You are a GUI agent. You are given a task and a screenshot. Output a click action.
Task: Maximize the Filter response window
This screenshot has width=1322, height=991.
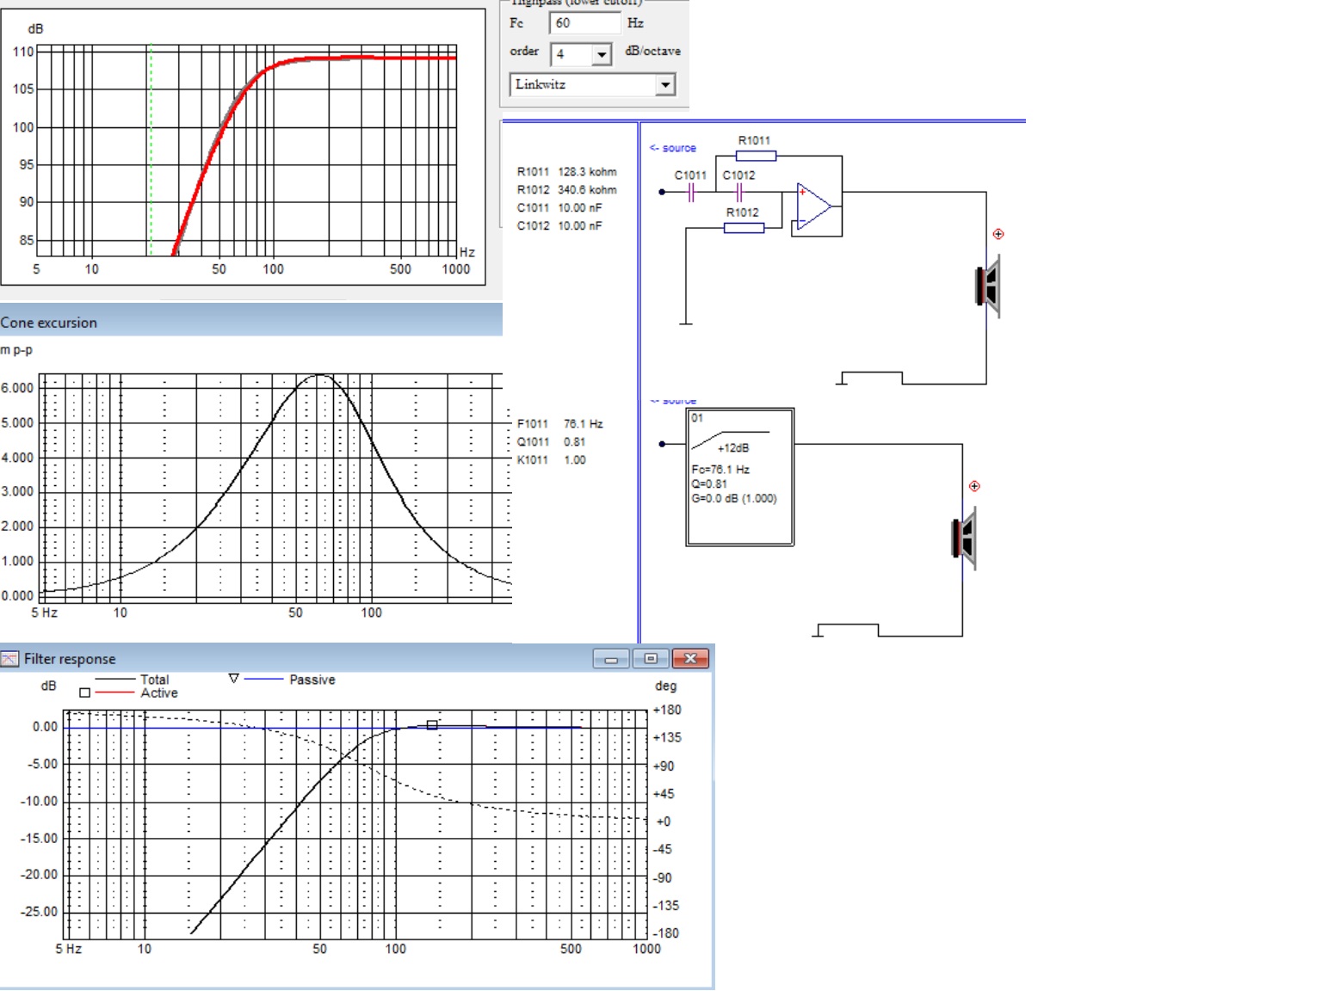651,659
